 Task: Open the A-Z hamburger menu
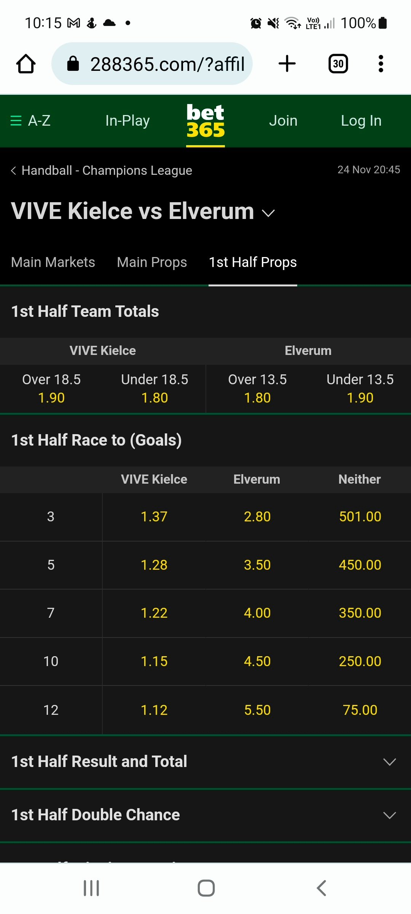click(x=30, y=121)
